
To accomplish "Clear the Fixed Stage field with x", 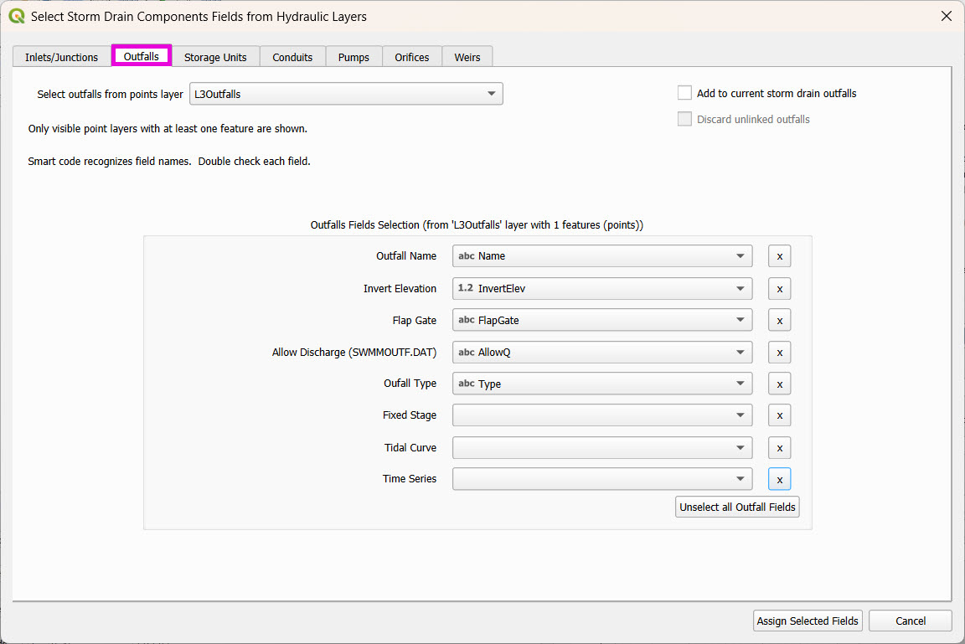I will pyautogui.click(x=779, y=415).
